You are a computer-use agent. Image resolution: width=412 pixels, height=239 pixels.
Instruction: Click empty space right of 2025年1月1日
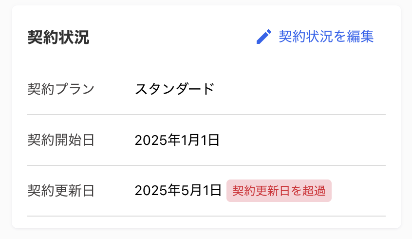click(x=302, y=140)
